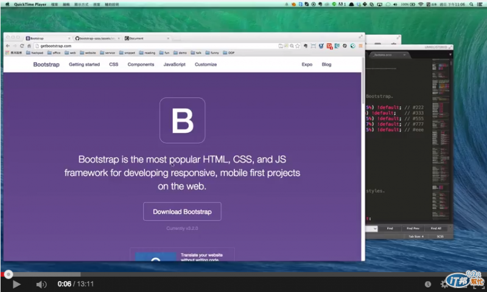Open the Chrome hamburger menu
The height and width of the screenshot is (292, 487).
coord(360,46)
